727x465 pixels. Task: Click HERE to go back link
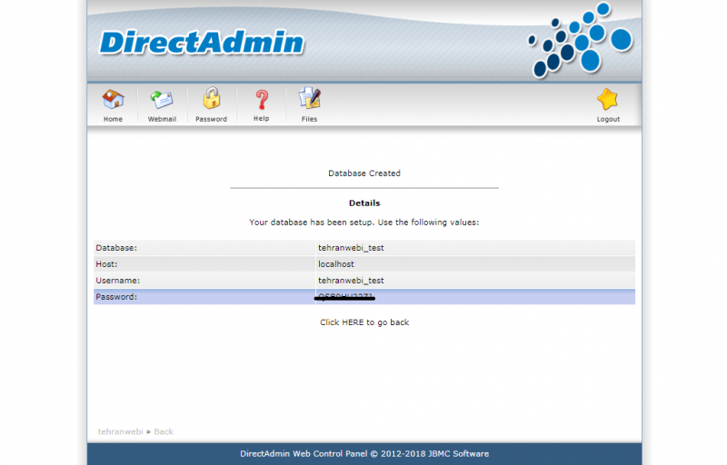[363, 322]
